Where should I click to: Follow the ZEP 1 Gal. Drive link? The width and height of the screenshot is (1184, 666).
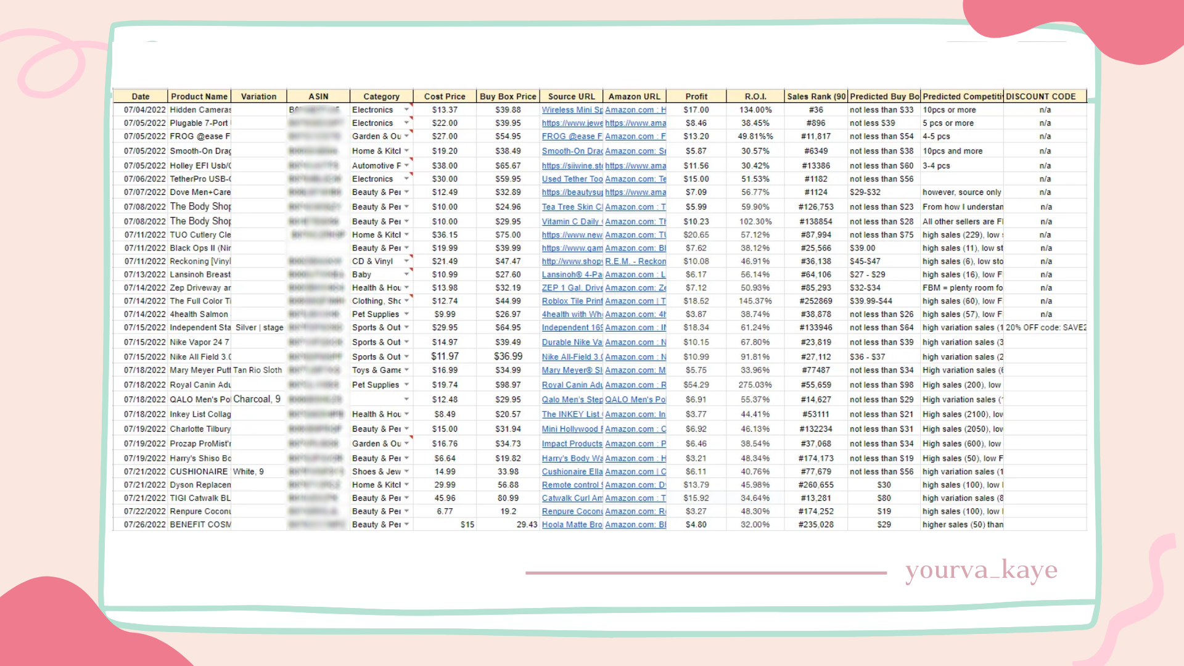[572, 288]
